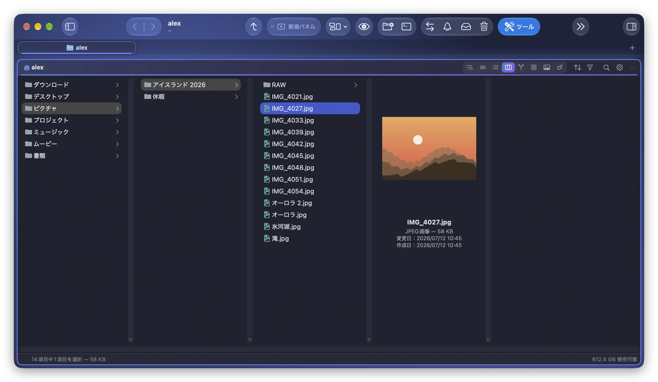The height and width of the screenshot is (382, 658).
Task: Expand the RAW folder chevron
Action: pos(355,85)
